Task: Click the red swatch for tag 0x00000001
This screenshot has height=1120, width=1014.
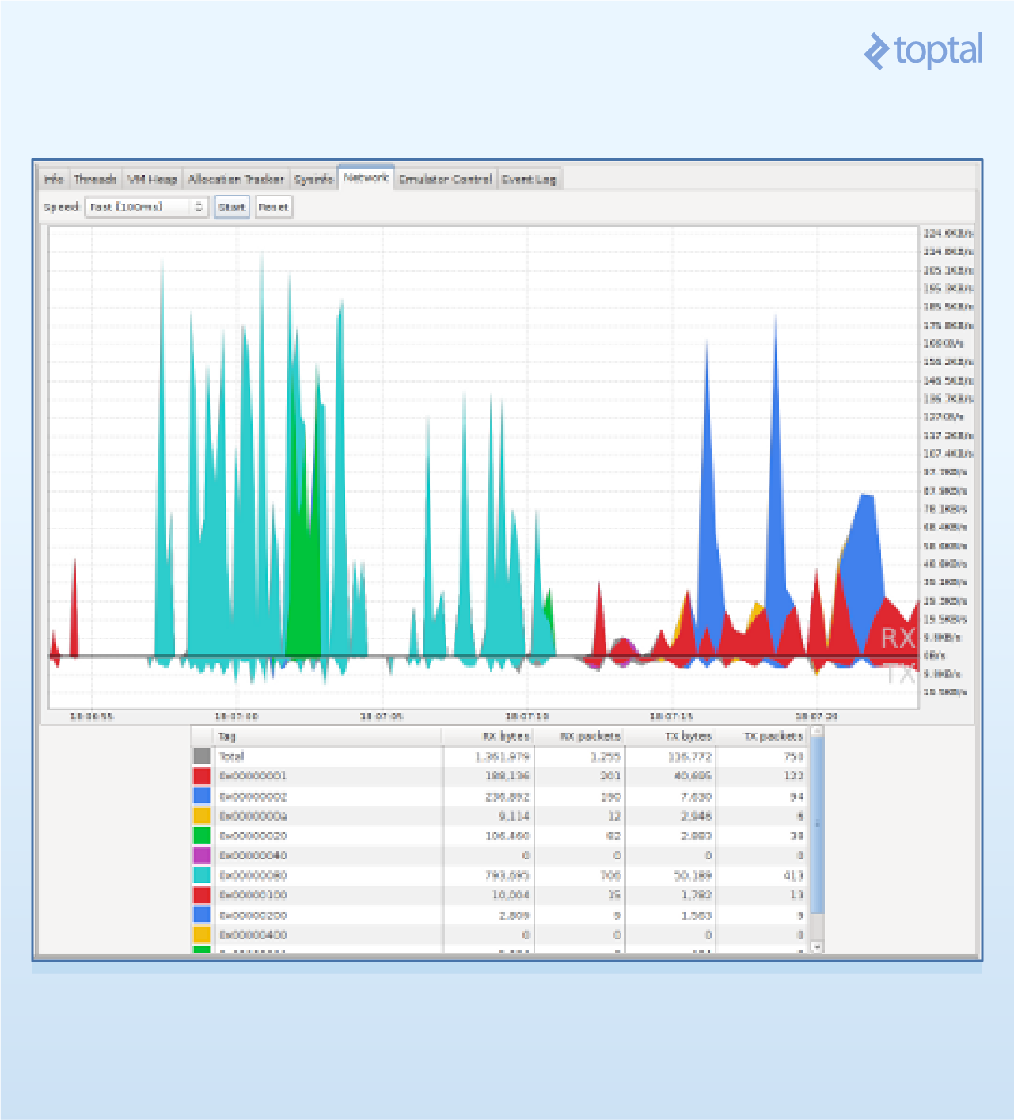Action: 200,776
